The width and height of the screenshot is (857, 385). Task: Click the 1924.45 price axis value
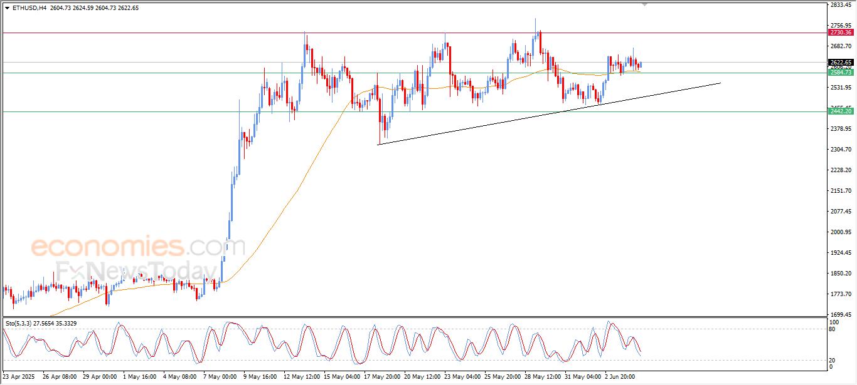pyautogui.click(x=841, y=253)
